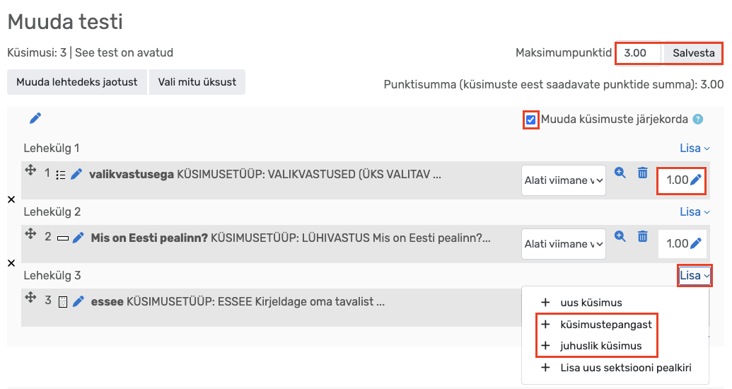The height and width of the screenshot is (389, 732).
Task: Click the Salvesta button
Action: (693, 53)
